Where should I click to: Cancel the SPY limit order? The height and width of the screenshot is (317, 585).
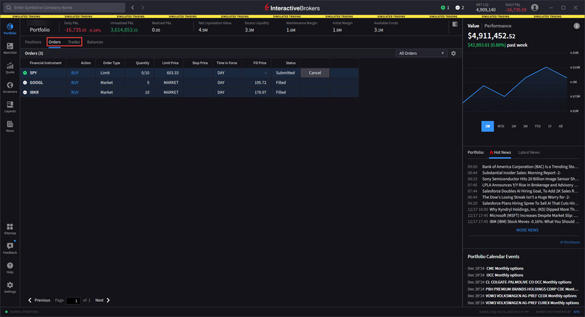pyautogui.click(x=315, y=73)
